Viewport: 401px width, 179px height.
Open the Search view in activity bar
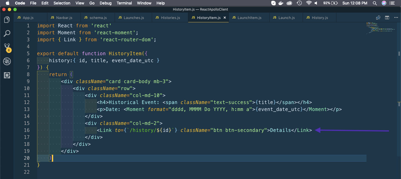click(x=7, y=34)
